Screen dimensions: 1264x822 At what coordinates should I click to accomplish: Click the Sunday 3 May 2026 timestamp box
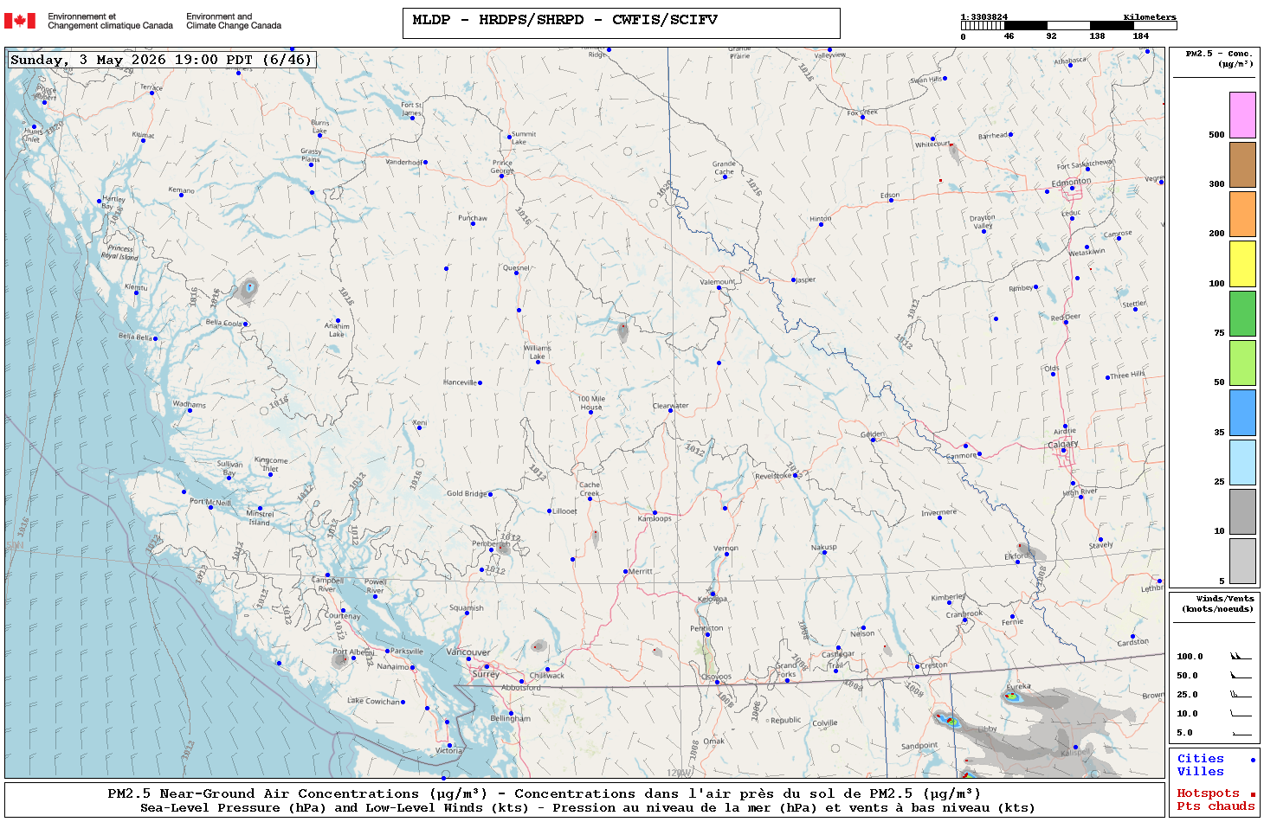pyautogui.click(x=161, y=60)
